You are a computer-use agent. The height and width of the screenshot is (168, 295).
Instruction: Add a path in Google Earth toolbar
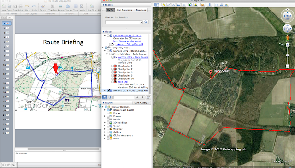click(174, 5)
